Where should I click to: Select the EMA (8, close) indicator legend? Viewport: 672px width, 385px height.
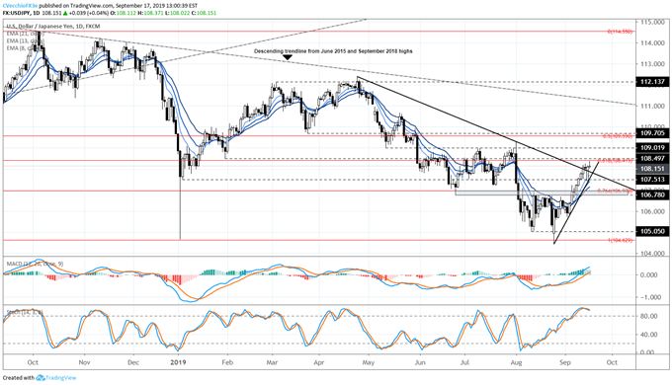[x=24, y=48]
